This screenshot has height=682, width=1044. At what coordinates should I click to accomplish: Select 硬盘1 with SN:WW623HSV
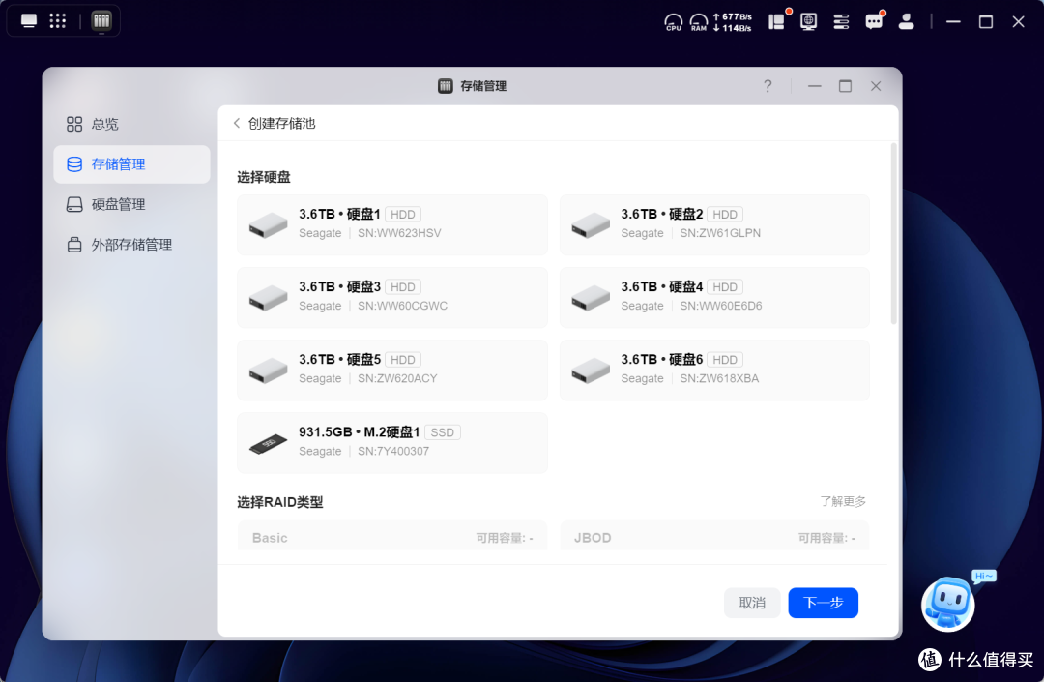pos(392,224)
